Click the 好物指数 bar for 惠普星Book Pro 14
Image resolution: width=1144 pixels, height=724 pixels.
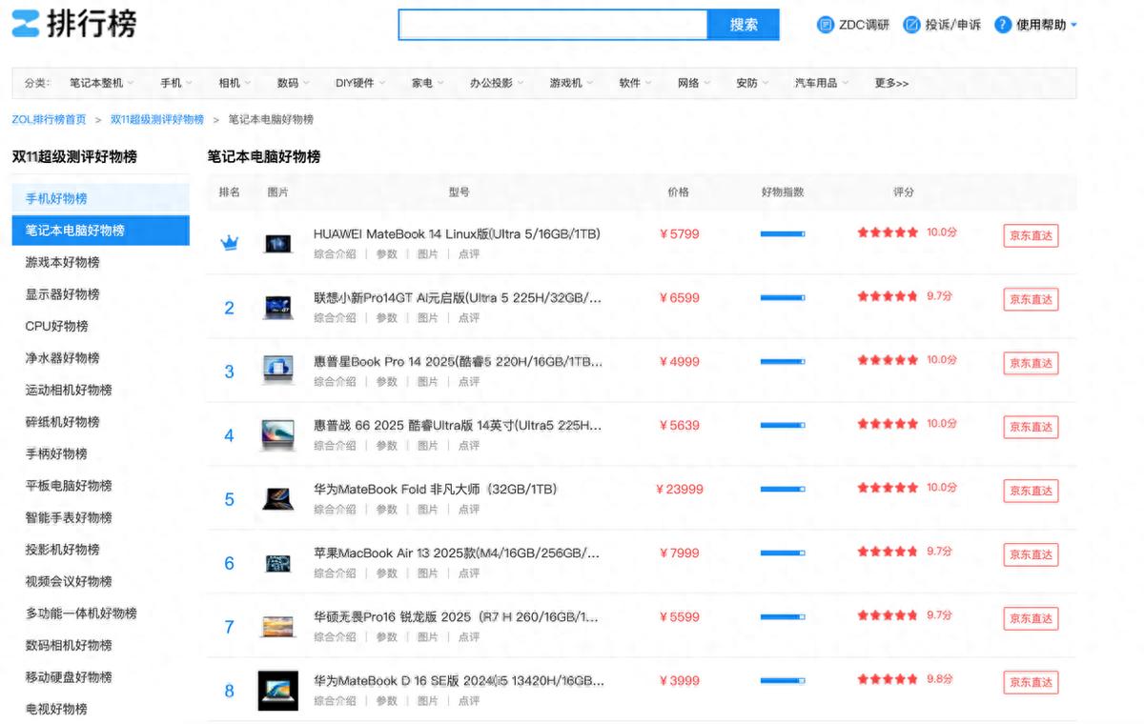coord(782,361)
